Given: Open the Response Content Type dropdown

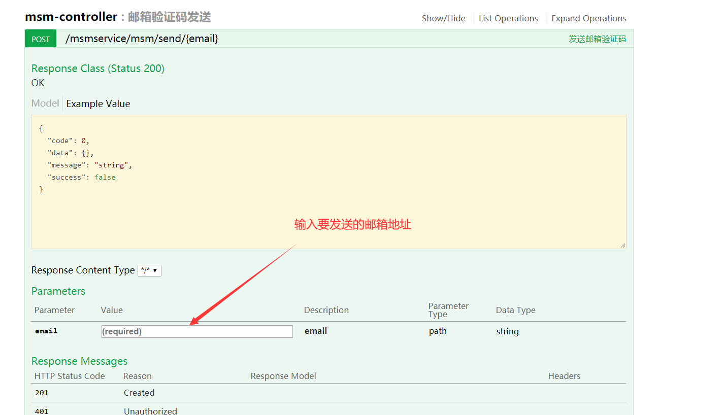Looking at the screenshot, I should pyautogui.click(x=149, y=270).
